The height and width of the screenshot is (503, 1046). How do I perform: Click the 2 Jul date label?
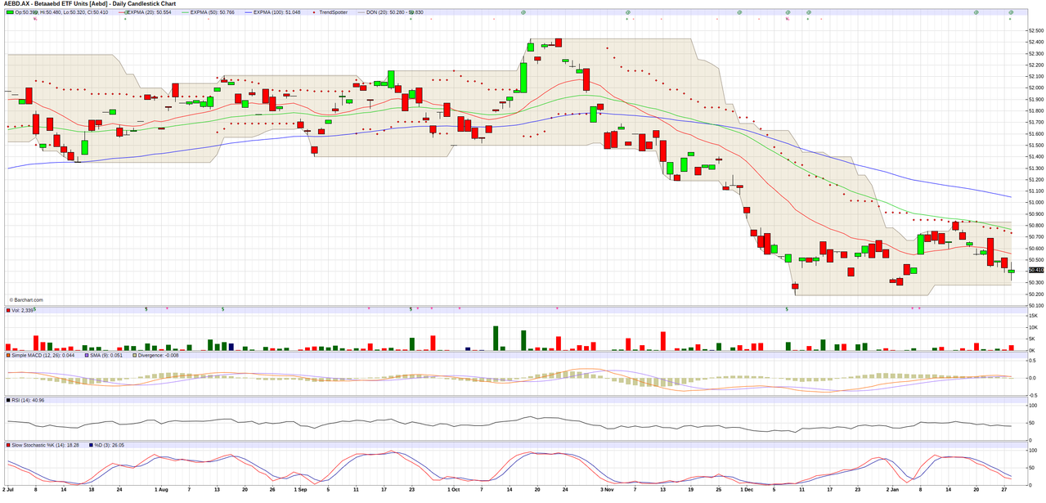click(9, 489)
